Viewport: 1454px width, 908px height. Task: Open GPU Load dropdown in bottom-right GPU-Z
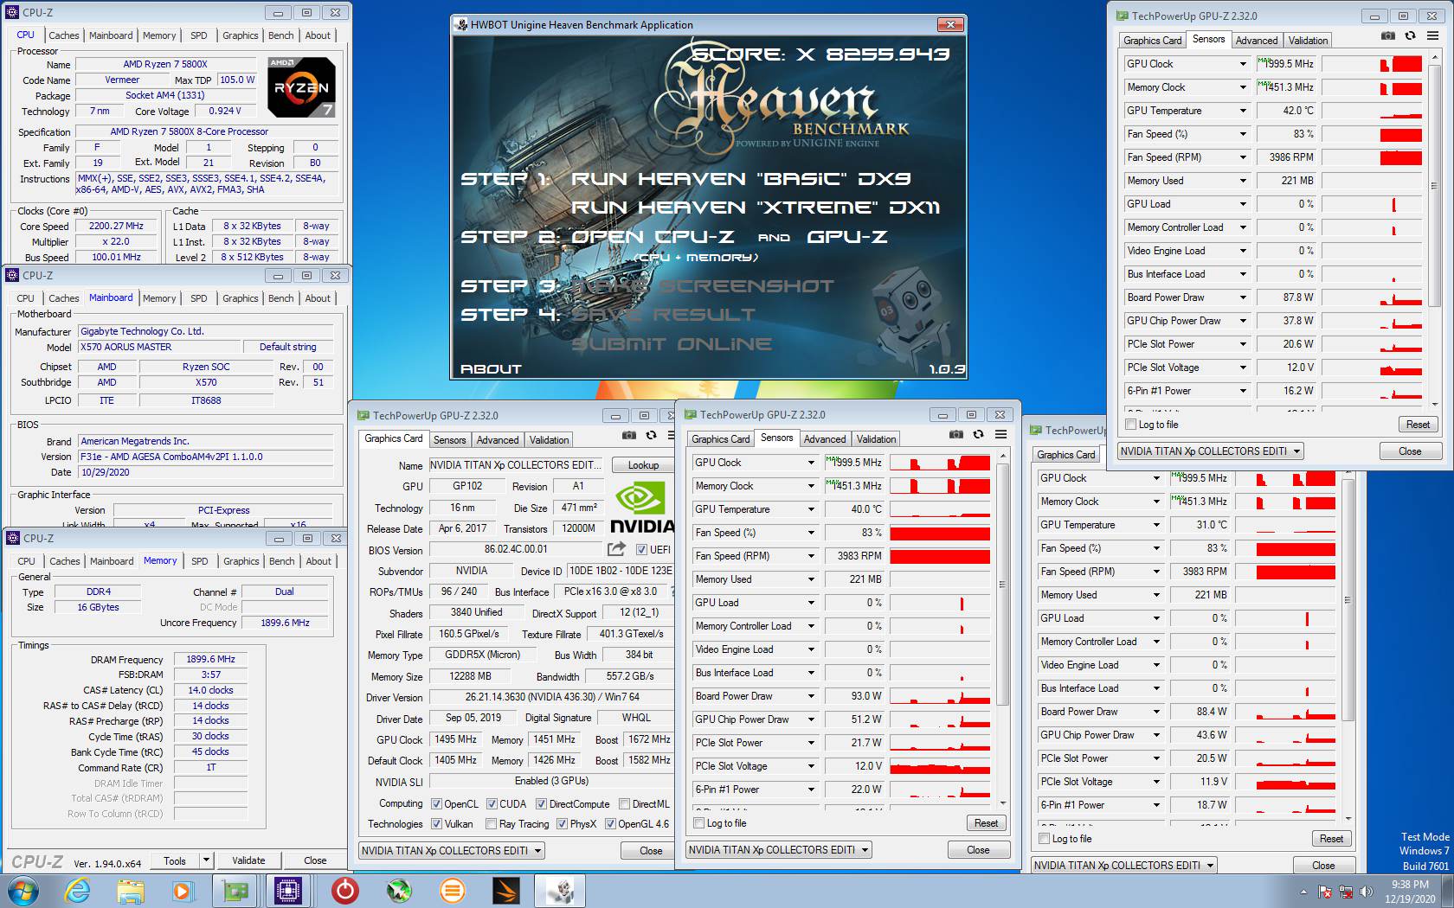[1156, 618]
